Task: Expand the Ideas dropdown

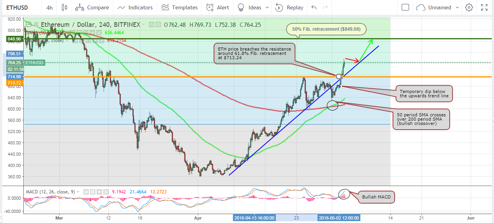Action: tap(267, 7)
